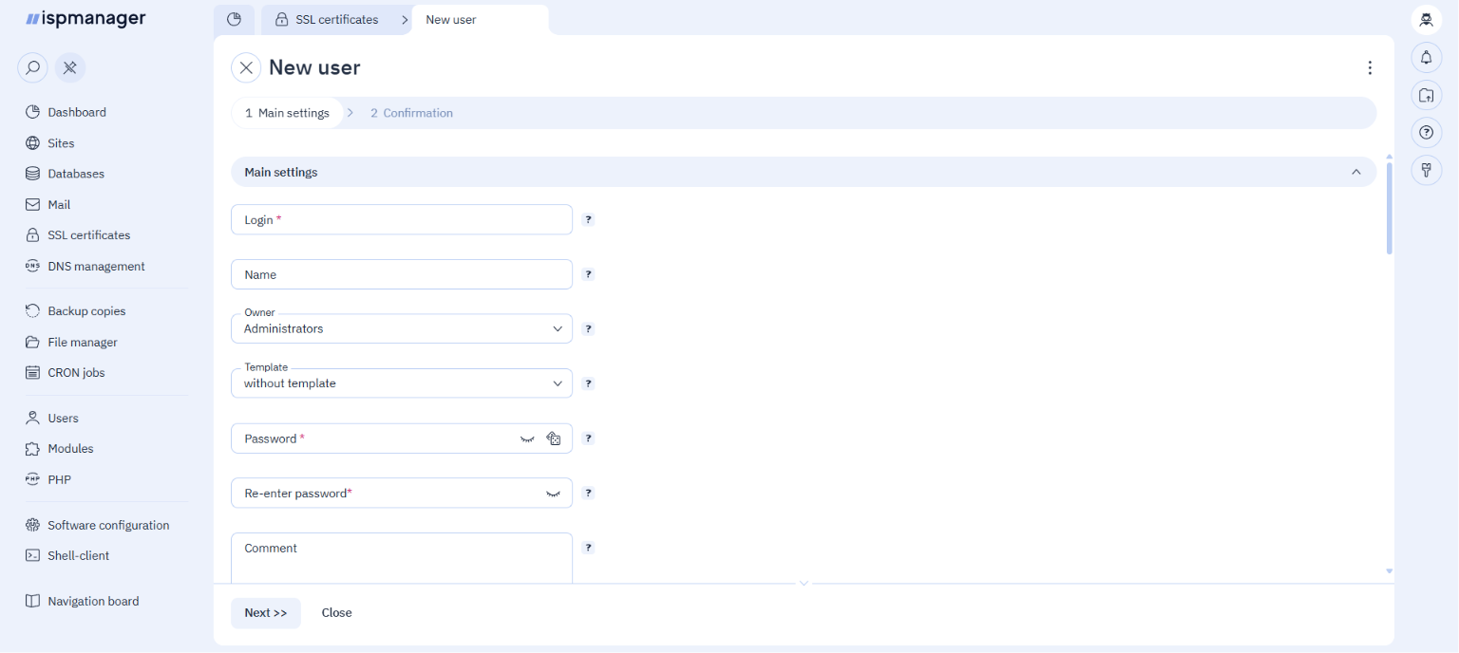Image resolution: width=1459 pixels, height=653 pixels.
Task: Click the CRON jobs icon
Action: point(33,372)
